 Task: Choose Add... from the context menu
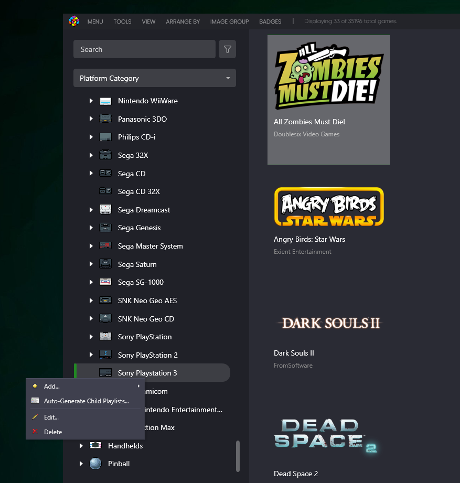click(x=85, y=387)
